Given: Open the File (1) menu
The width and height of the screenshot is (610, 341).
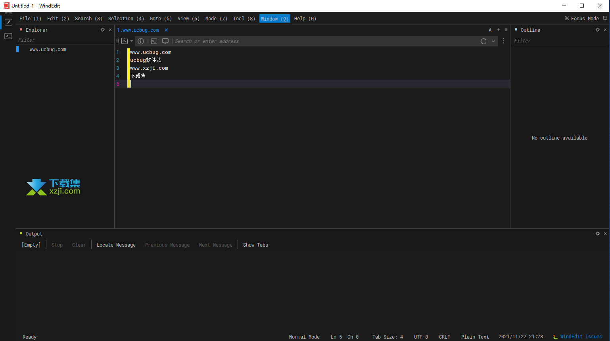Looking at the screenshot, I should [x=30, y=19].
